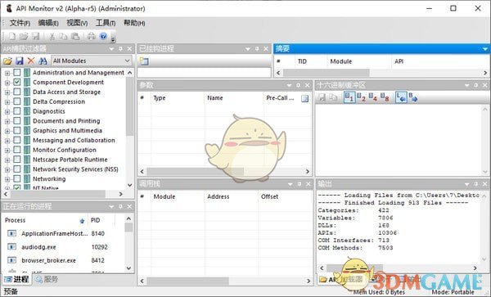Click summary panel horizontal scrollbar thumb
This screenshot has width=491, height=297.
(327, 73)
